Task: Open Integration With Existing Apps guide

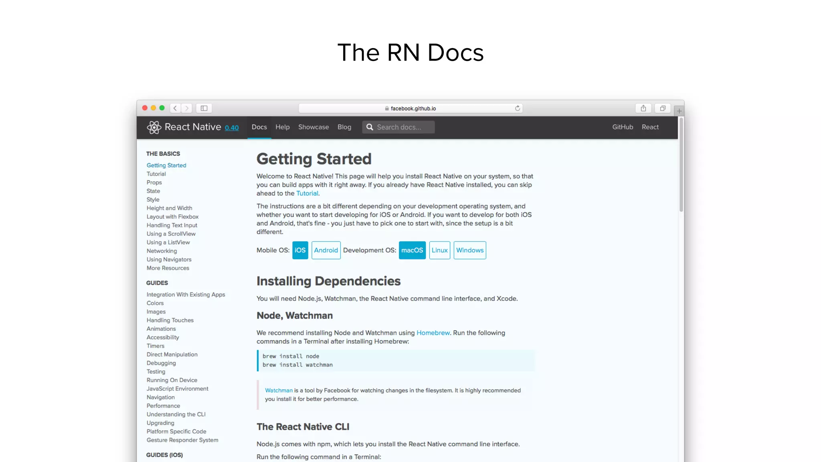Action: pos(186,295)
